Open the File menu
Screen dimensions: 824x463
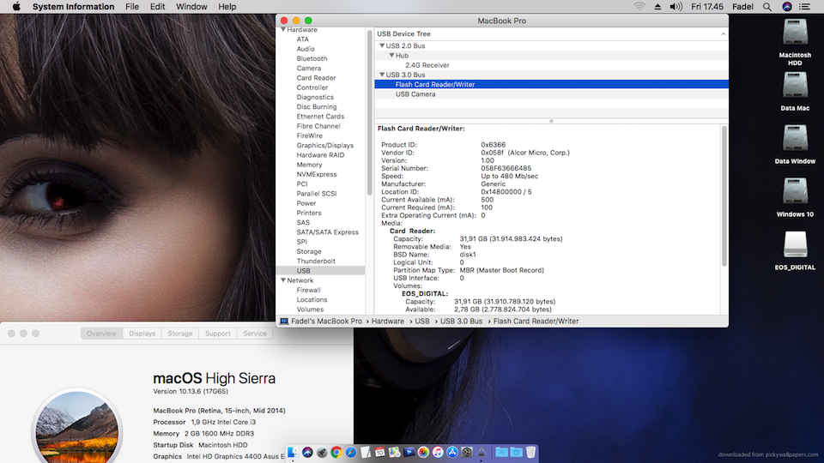pyautogui.click(x=132, y=7)
